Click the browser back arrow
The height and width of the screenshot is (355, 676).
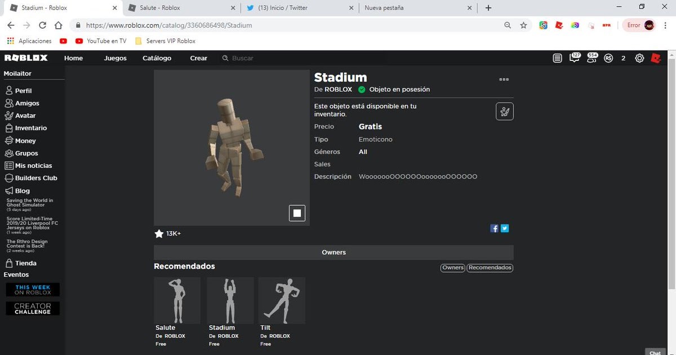11,25
